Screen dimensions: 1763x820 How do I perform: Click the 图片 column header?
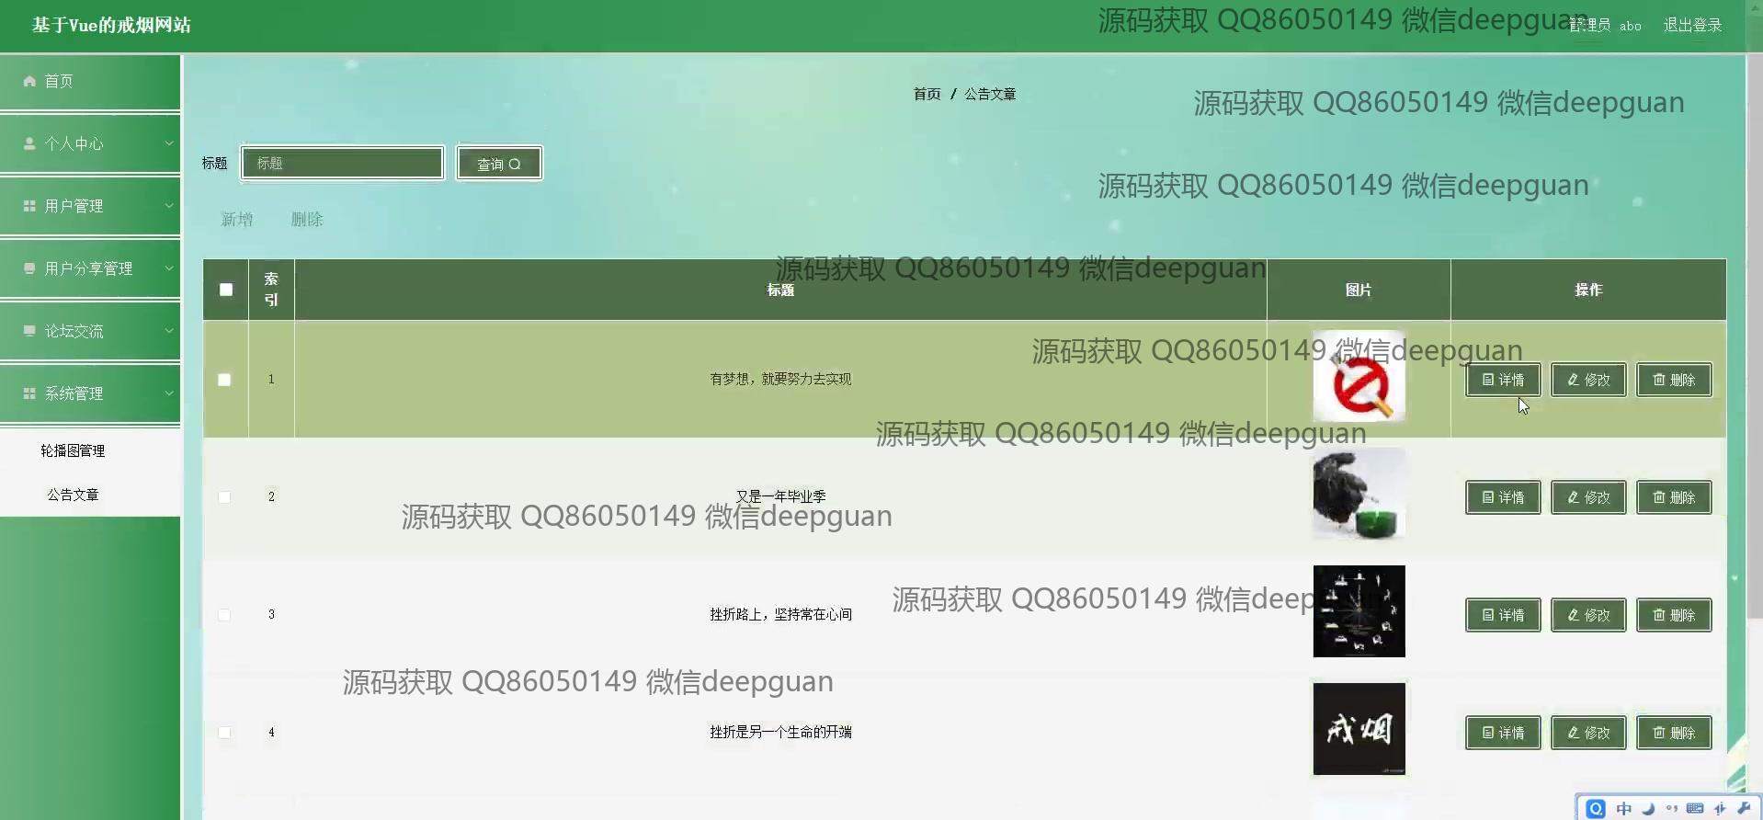(x=1359, y=290)
